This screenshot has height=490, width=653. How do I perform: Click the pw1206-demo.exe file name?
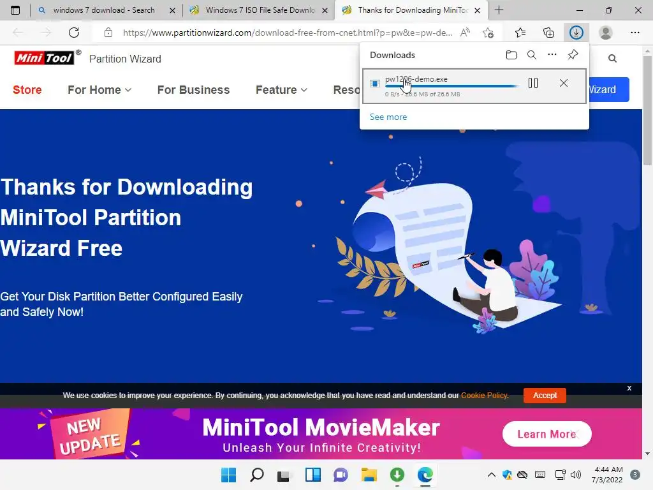coord(416,78)
